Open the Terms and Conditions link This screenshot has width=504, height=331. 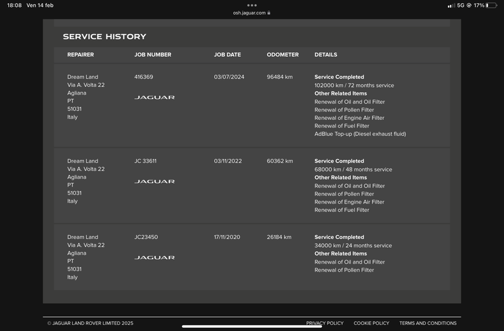pos(428,323)
